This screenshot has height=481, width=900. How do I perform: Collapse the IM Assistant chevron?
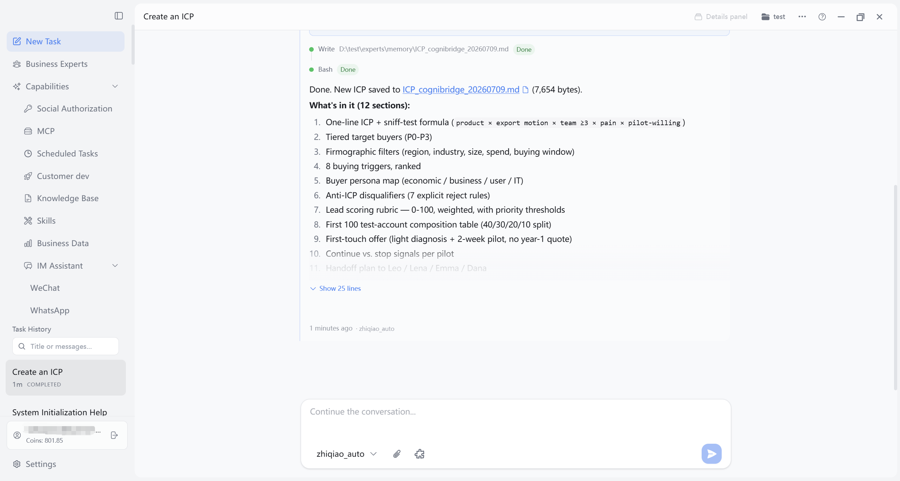coord(115,266)
